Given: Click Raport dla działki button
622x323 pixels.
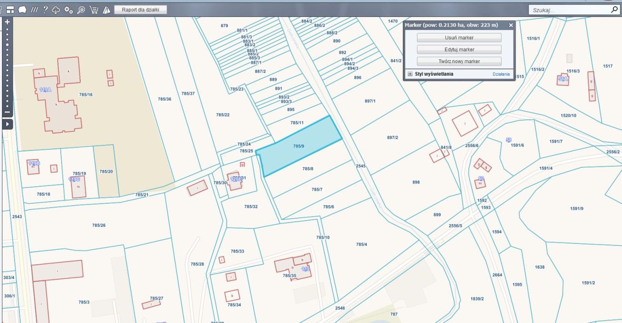Looking at the screenshot, I should click(140, 10).
